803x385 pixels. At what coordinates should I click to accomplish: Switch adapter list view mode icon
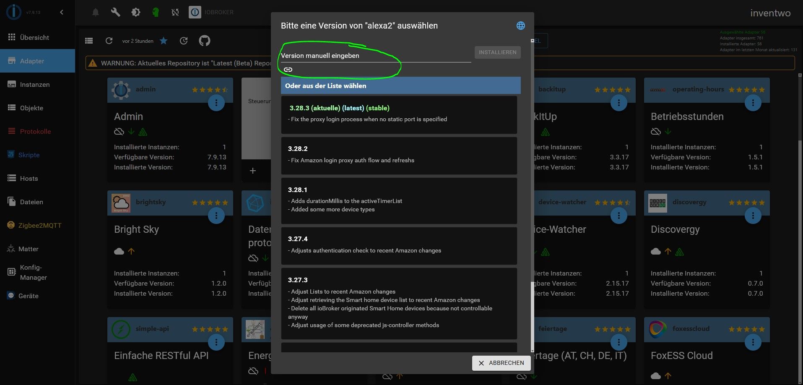89,41
